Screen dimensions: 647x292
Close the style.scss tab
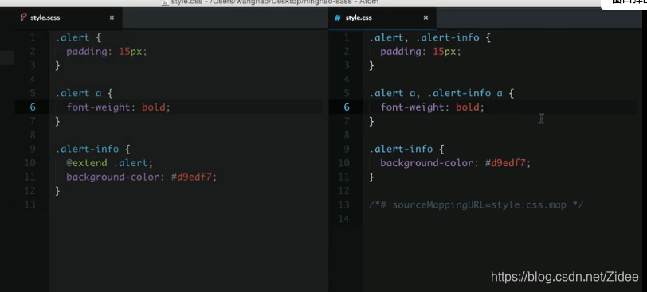[112, 18]
